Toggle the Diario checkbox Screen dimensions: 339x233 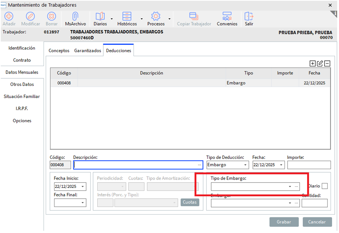(x=325, y=186)
